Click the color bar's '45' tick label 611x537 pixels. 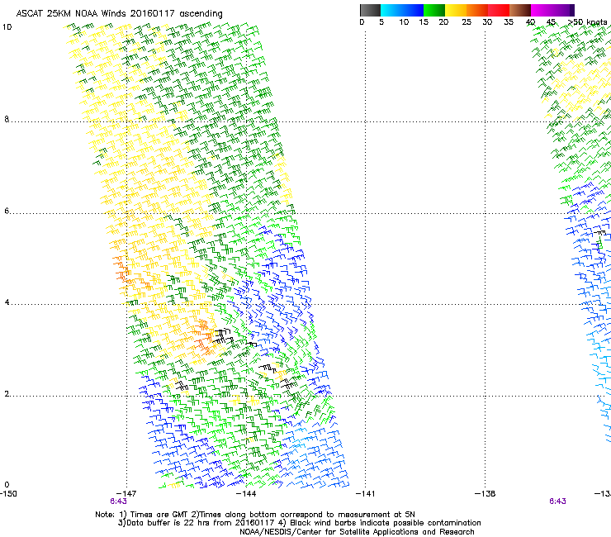[x=551, y=22]
